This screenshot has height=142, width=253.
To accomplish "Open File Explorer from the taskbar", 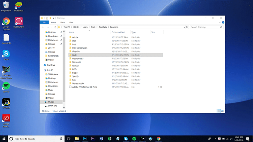I will 77,139.
